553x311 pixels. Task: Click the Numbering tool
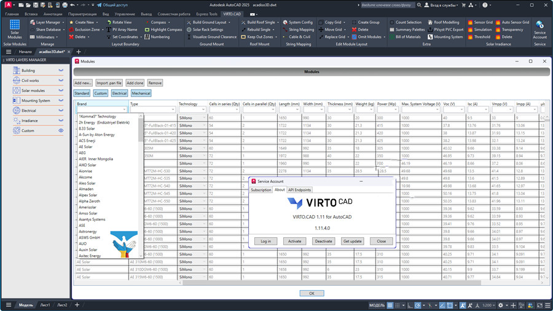click(x=157, y=37)
